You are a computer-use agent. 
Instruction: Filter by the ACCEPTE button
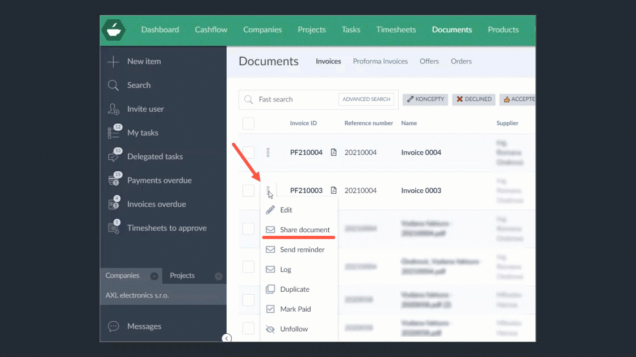point(518,99)
